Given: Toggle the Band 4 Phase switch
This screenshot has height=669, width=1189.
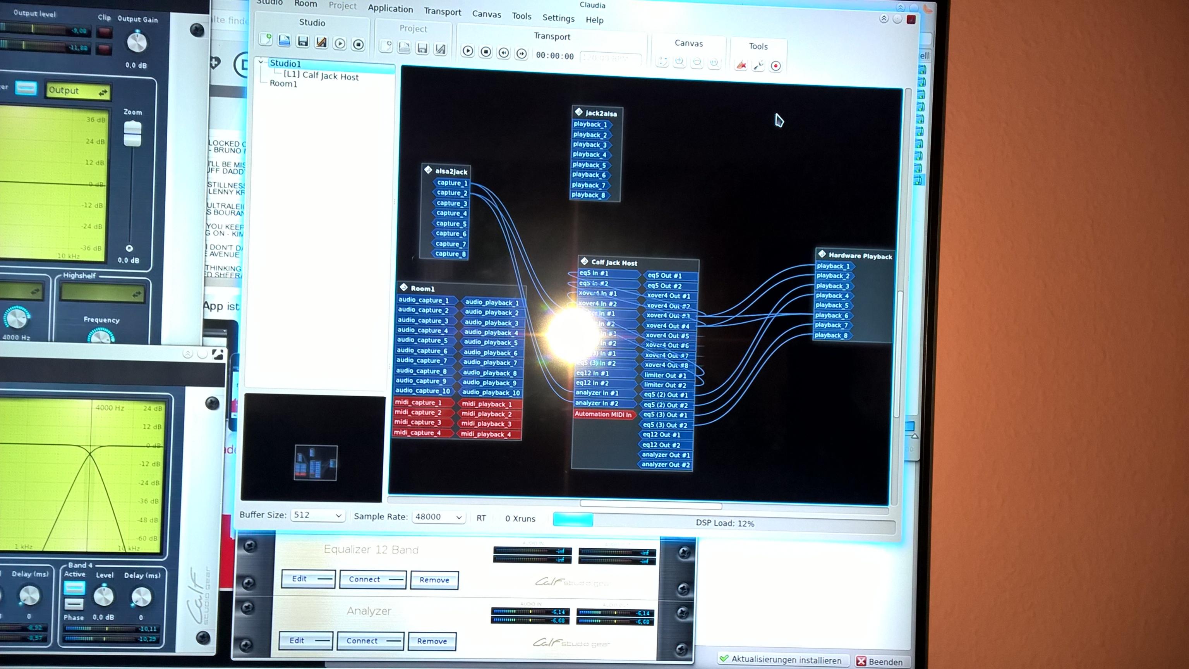Looking at the screenshot, I should click(x=74, y=604).
